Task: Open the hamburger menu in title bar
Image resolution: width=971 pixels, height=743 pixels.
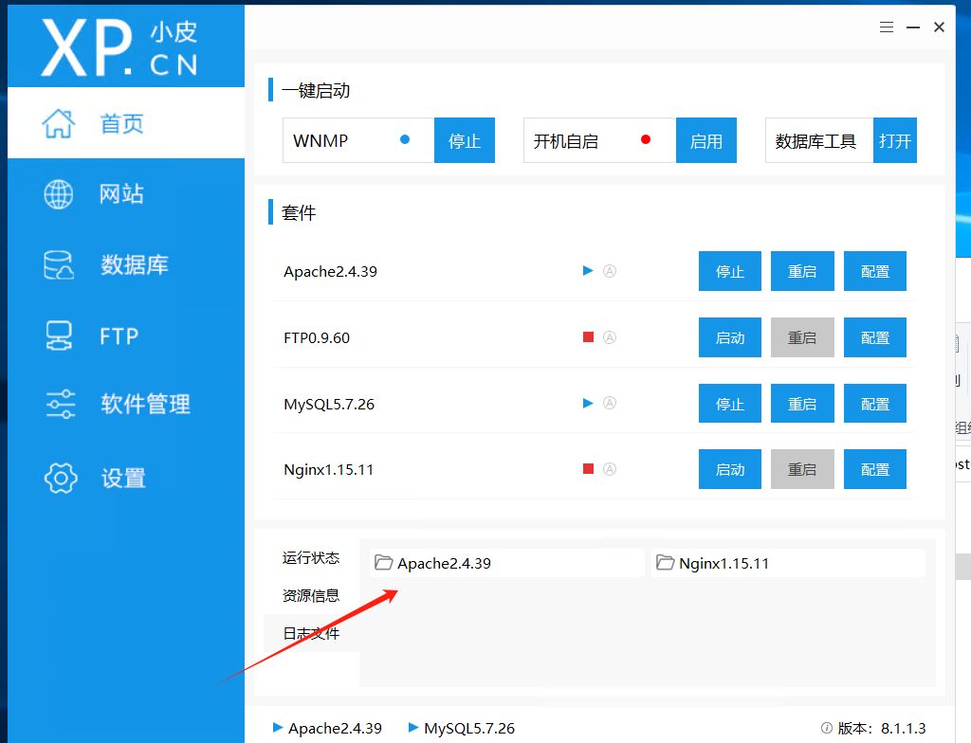Action: pyautogui.click(x=887, y=27)
